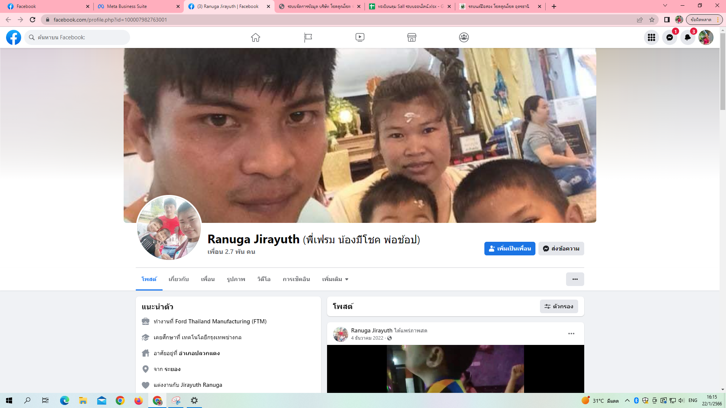Open the profile three-dot options menu
Screen dimensions: 726x408
(575, 279)
